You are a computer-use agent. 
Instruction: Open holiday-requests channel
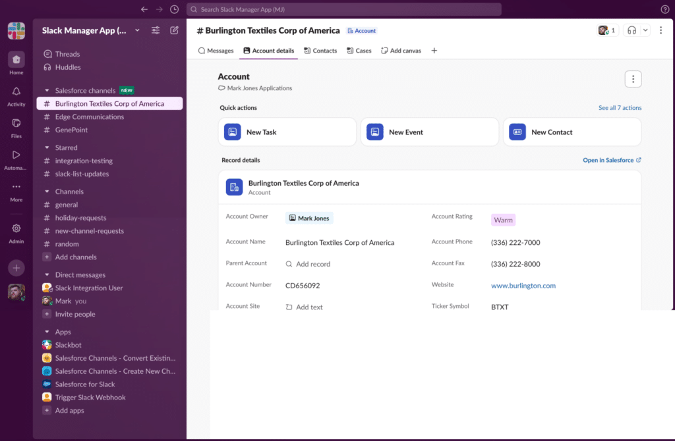coord(109,218)
